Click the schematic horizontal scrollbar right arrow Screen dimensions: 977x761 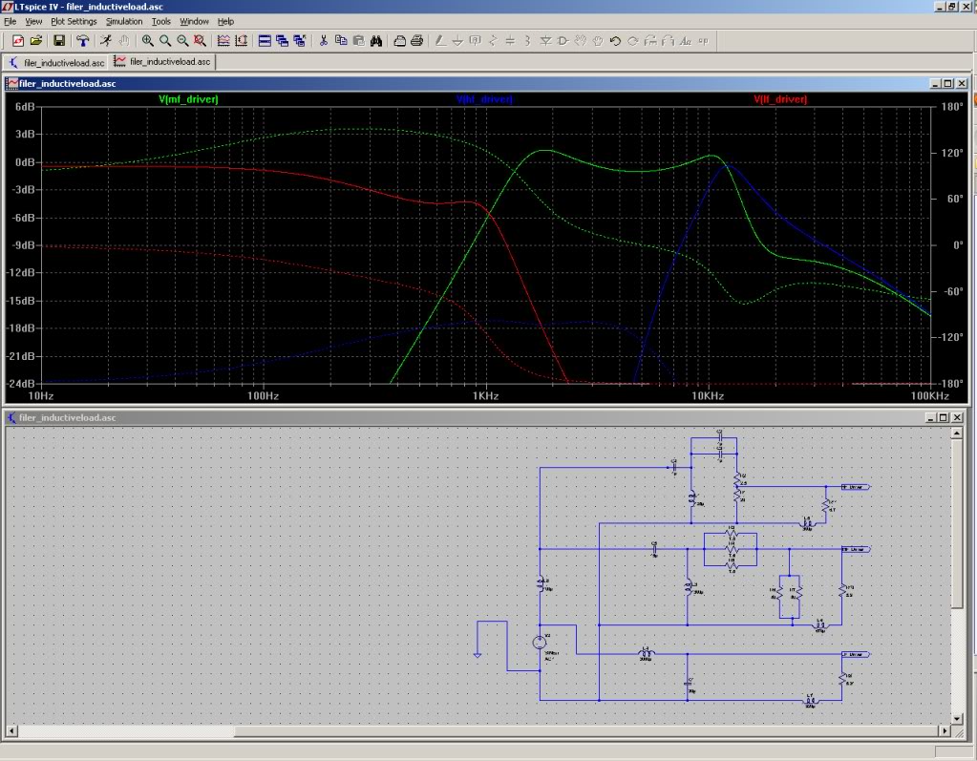[945, 730]
